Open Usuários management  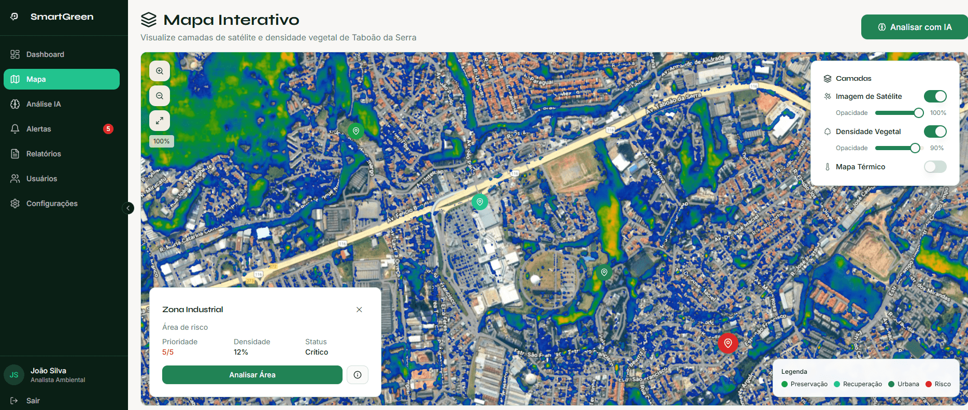point(62,179)
